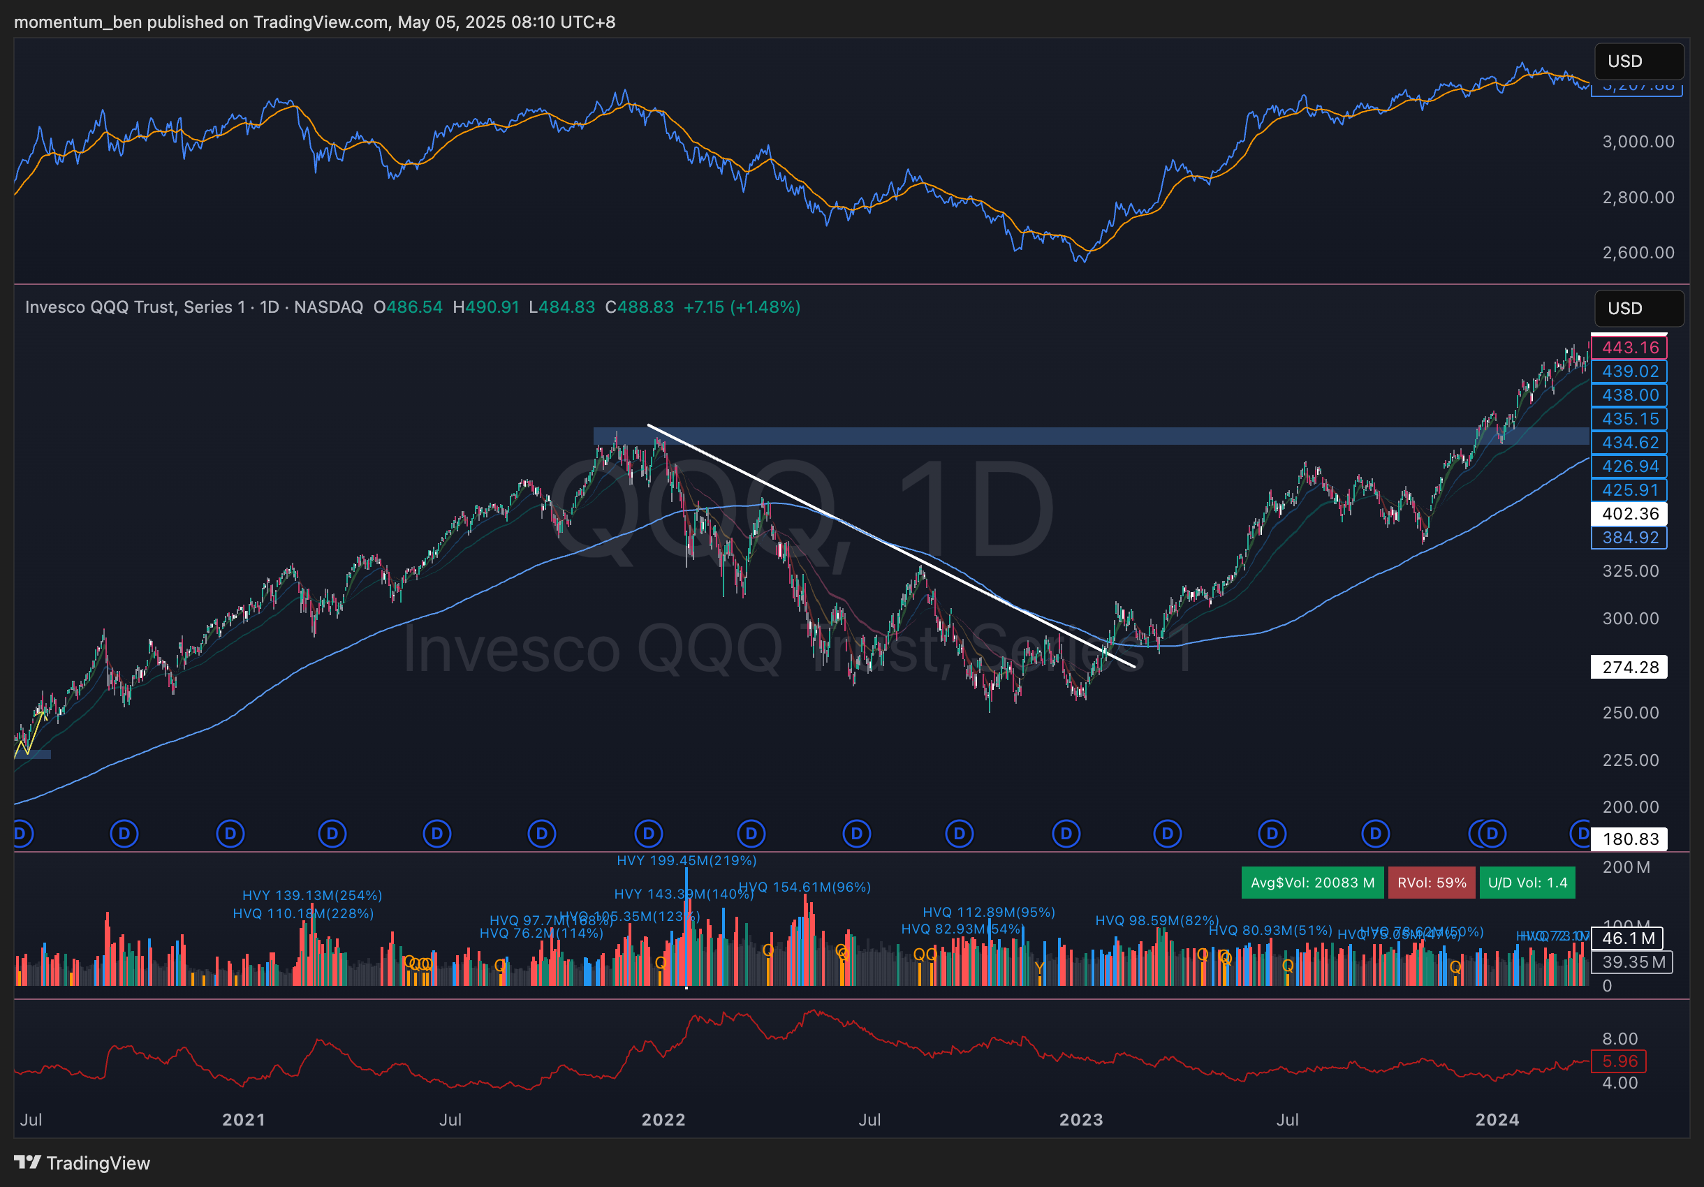Screen dimensions: 1704x1187
Task: Click dividend D marker above 2023 label
Action: point(1066,834)
